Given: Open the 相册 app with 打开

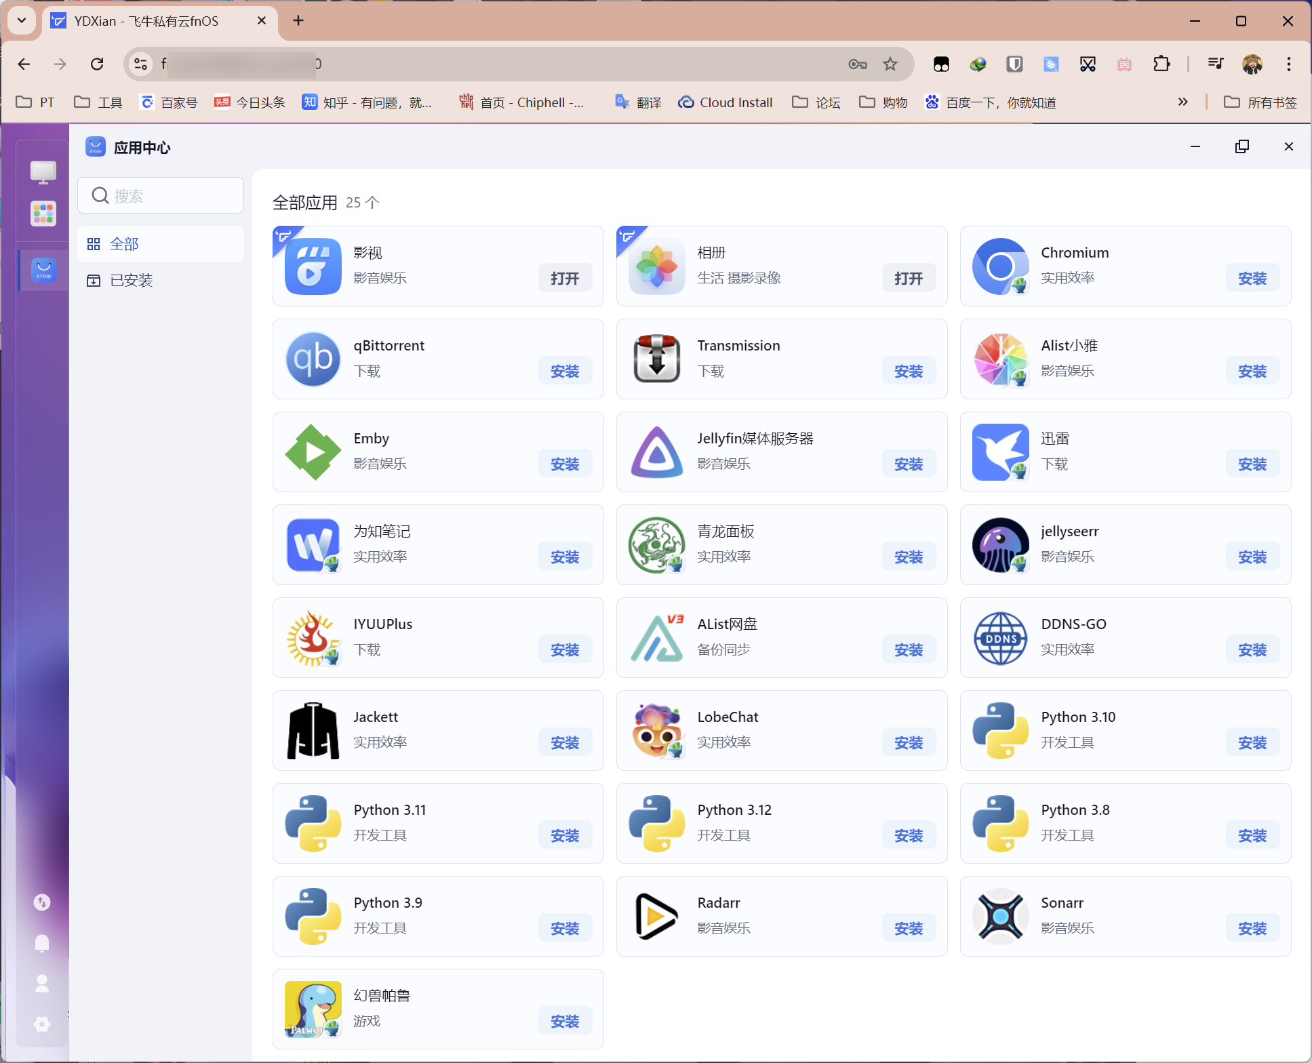Looking at the screenshot, I should (909, 279).
